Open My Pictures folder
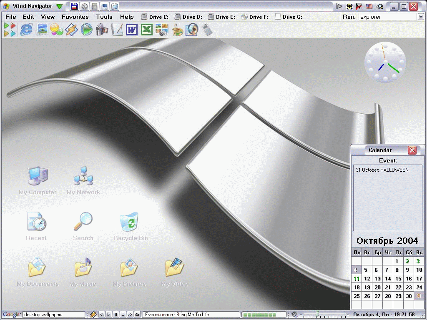 click(129, 272)
